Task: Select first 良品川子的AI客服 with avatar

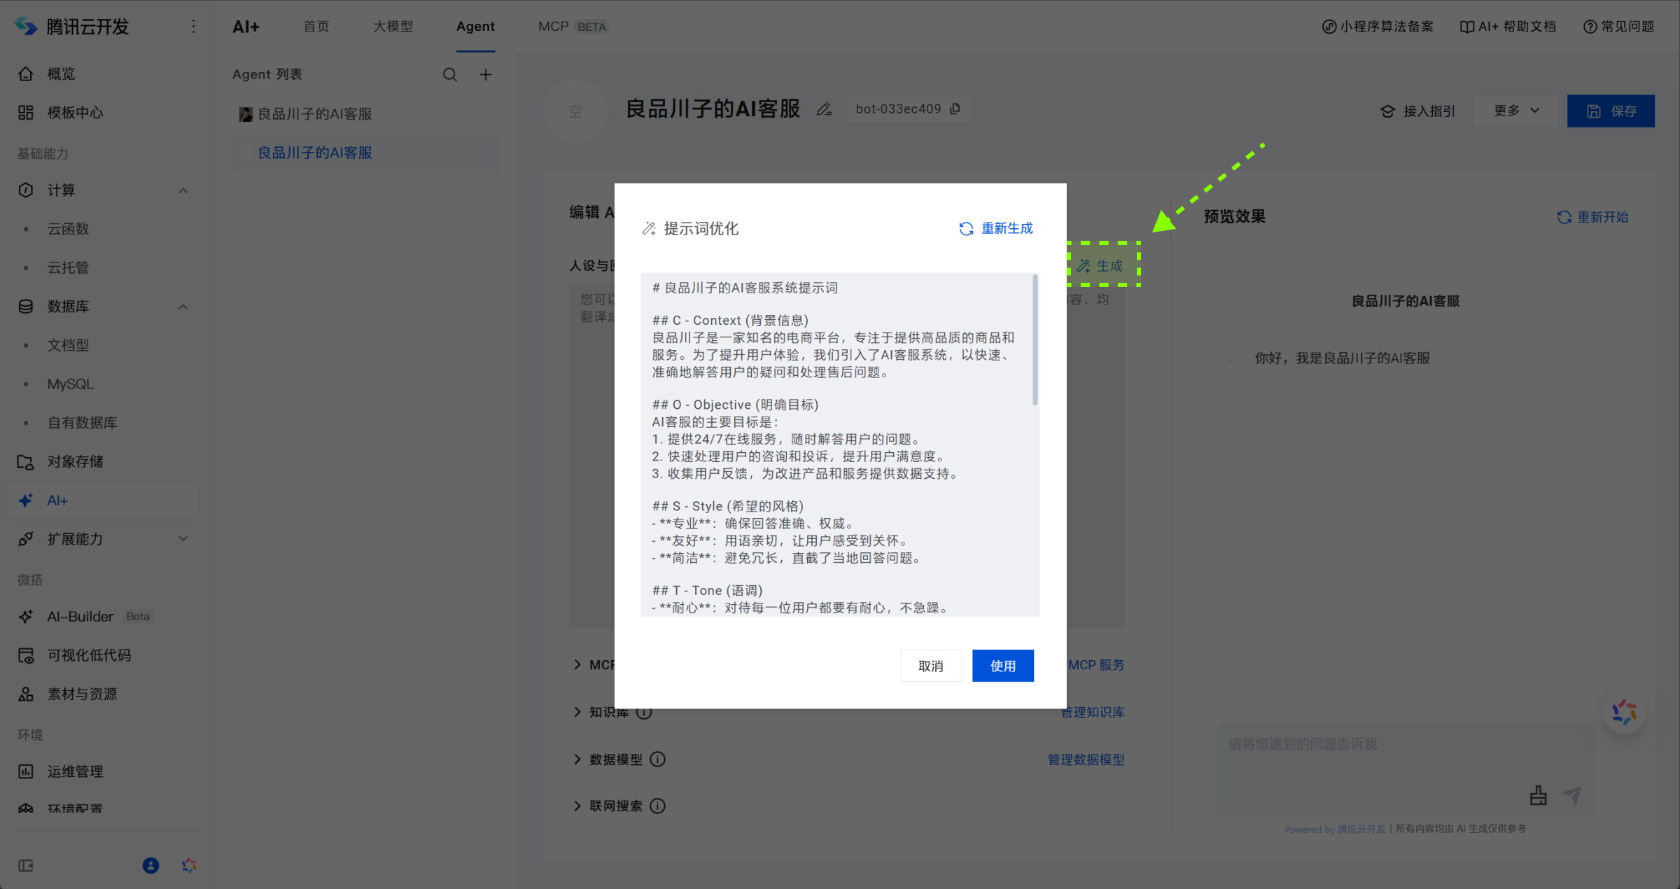Action: click(x=367, y=114)
